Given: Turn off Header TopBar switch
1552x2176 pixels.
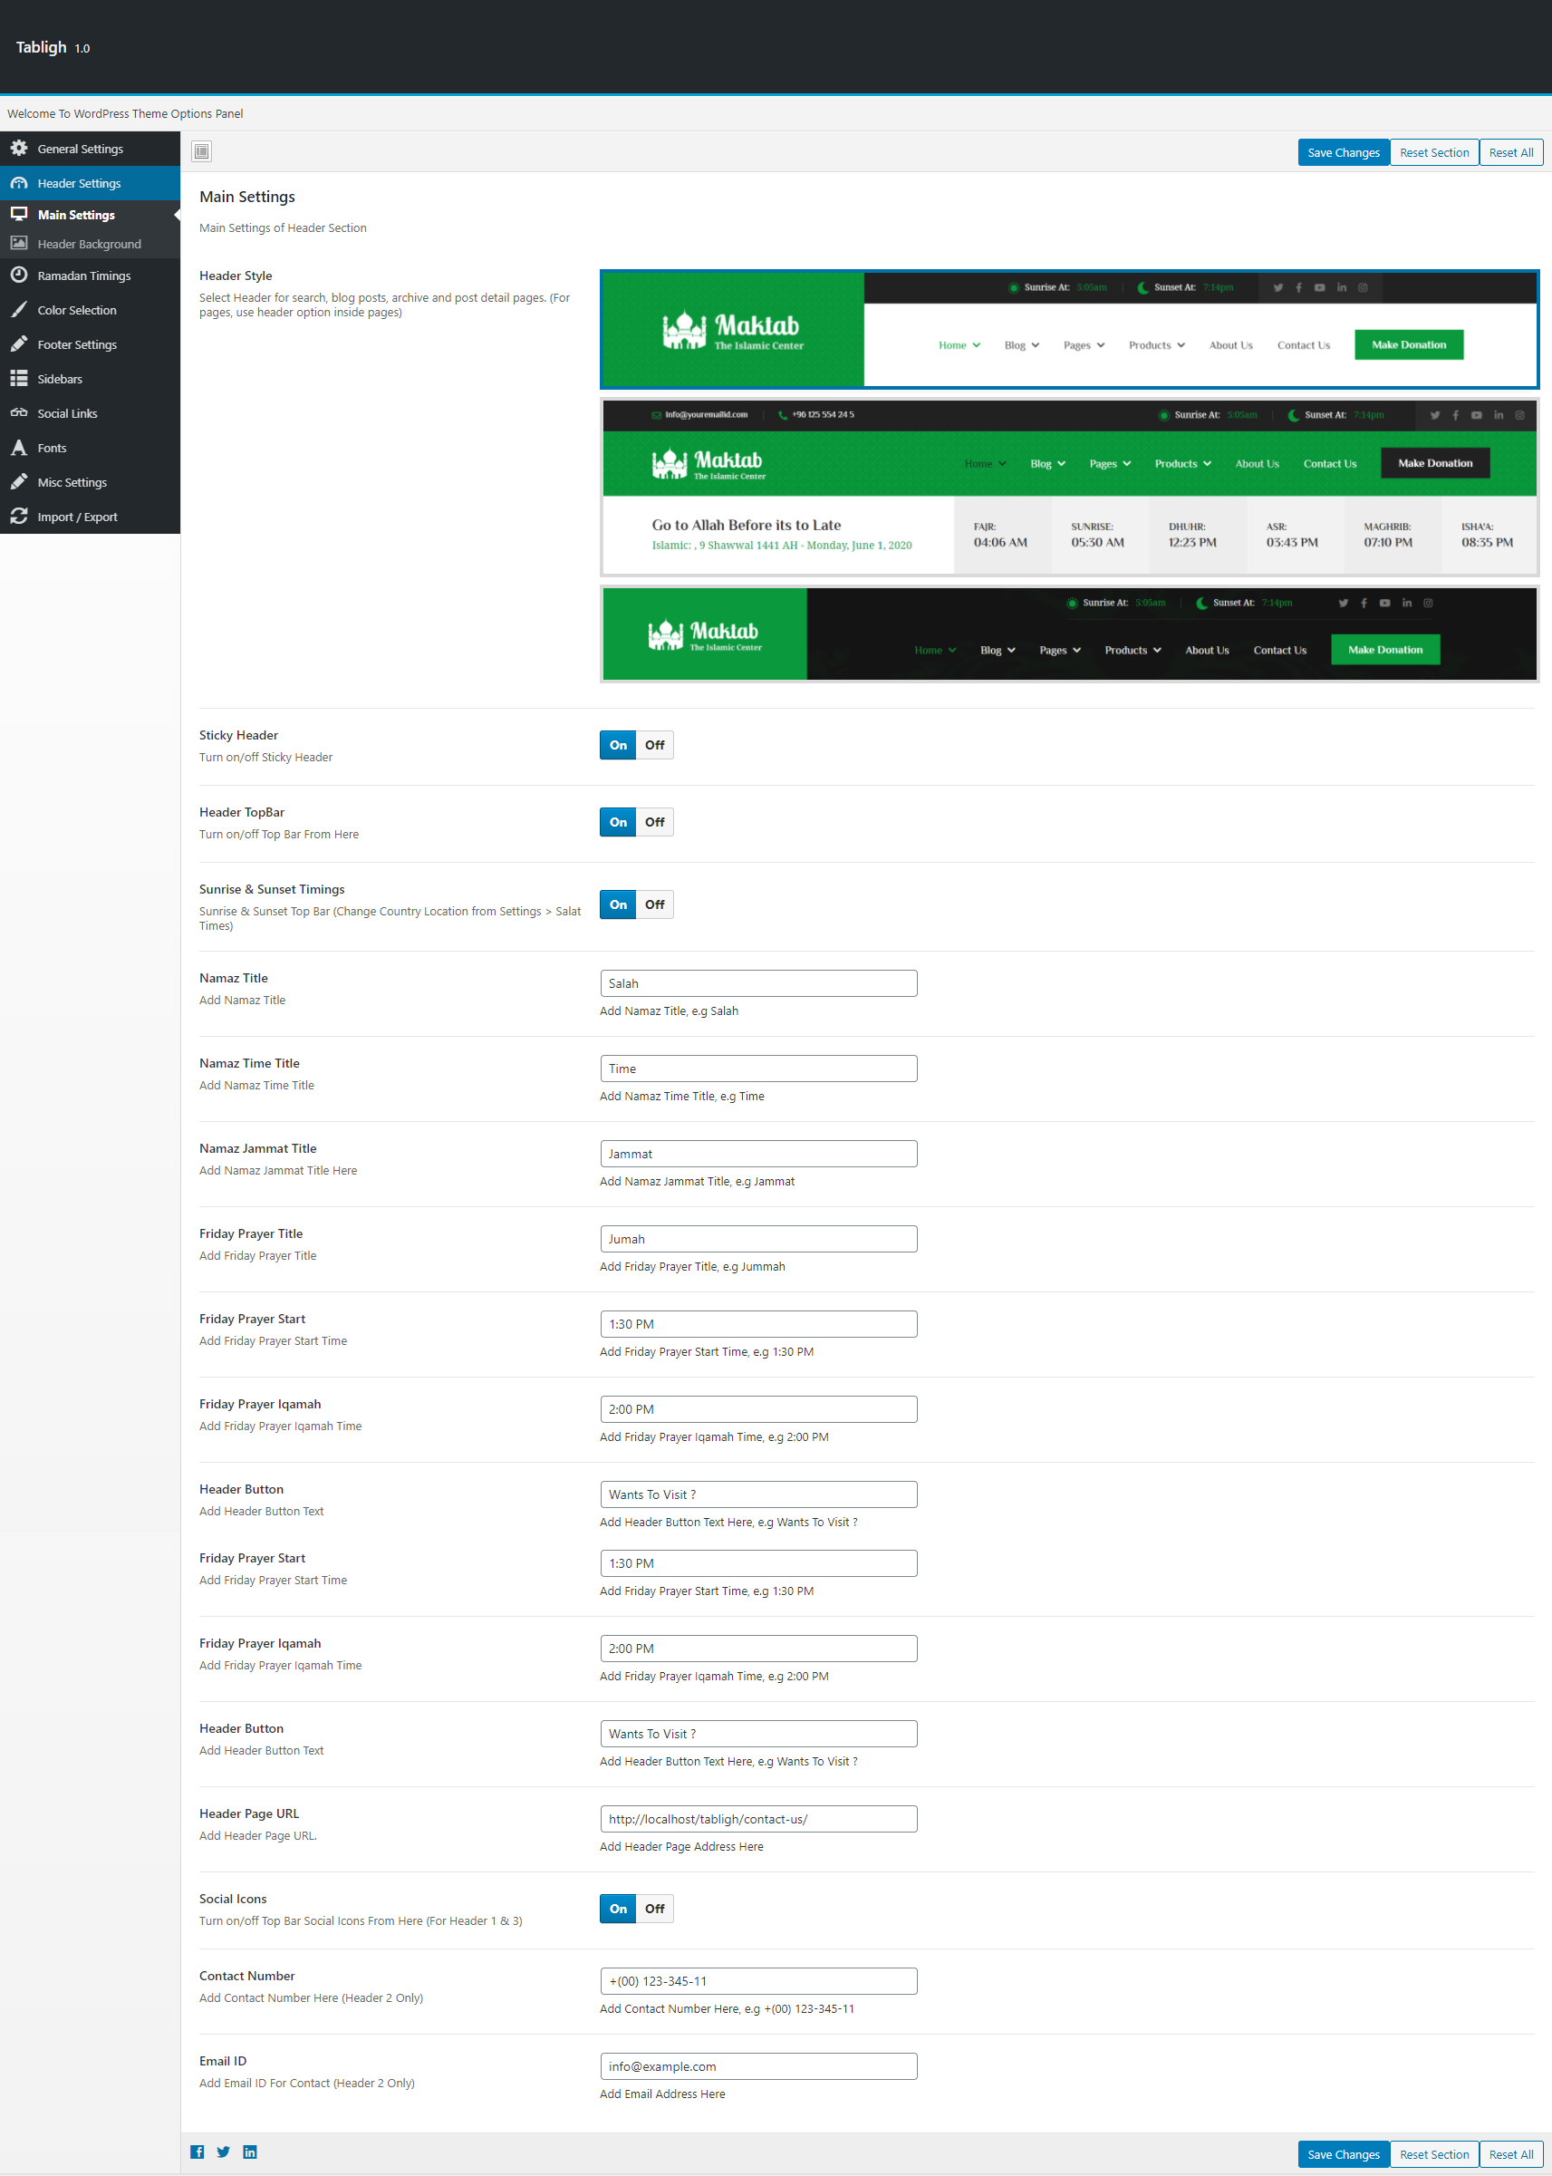Looking at the screenshot, I should (x=653, y=822).
